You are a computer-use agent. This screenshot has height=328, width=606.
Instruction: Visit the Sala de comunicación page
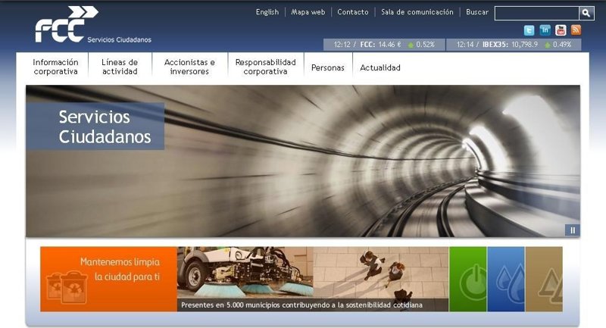417,12
